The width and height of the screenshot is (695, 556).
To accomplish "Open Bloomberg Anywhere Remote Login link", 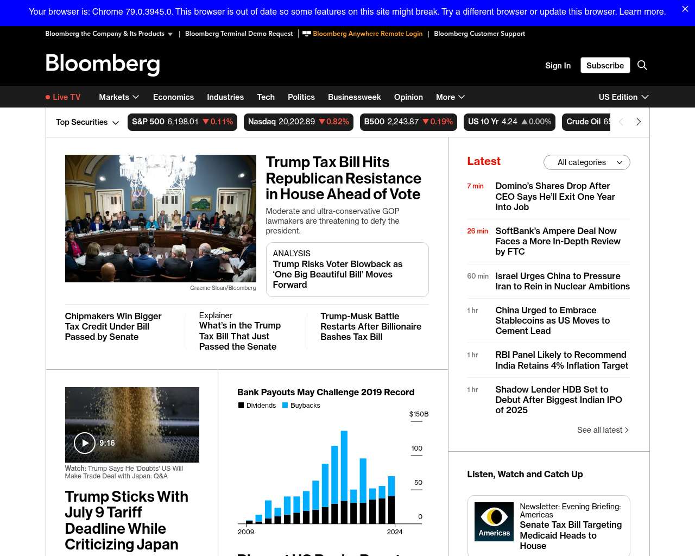I will [368, 34].
